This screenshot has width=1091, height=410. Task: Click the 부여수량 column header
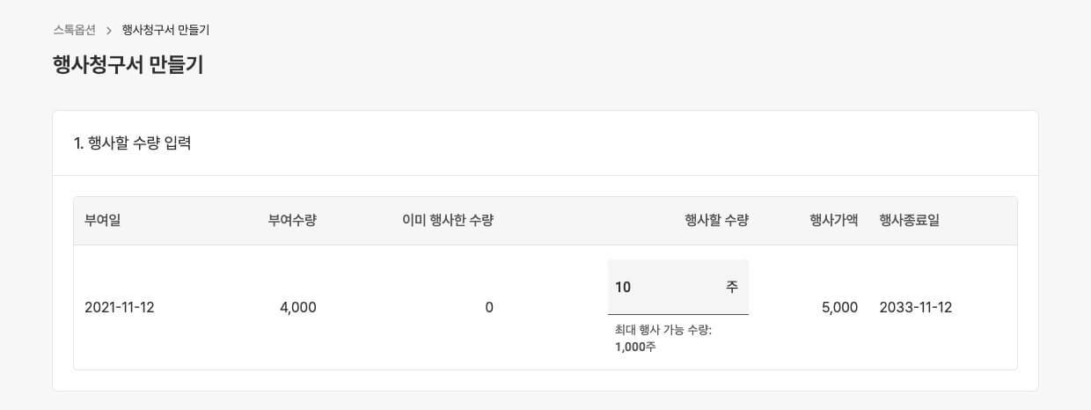point(292,221)
